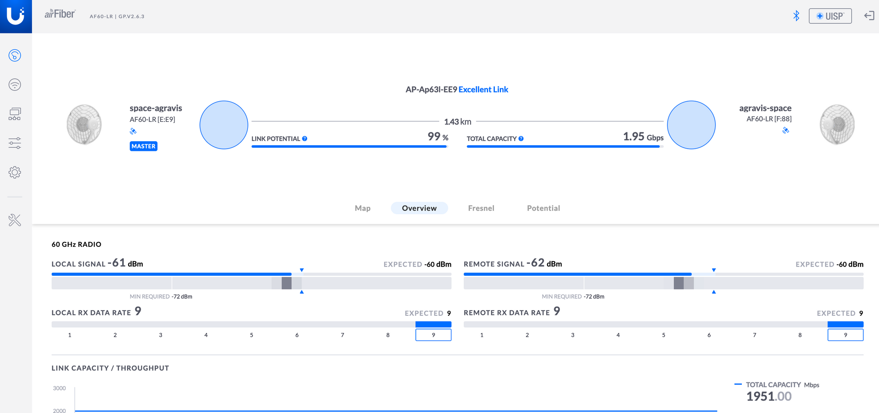
Task: Click the Link Potential progress bar
Action: tap(349, 146)
